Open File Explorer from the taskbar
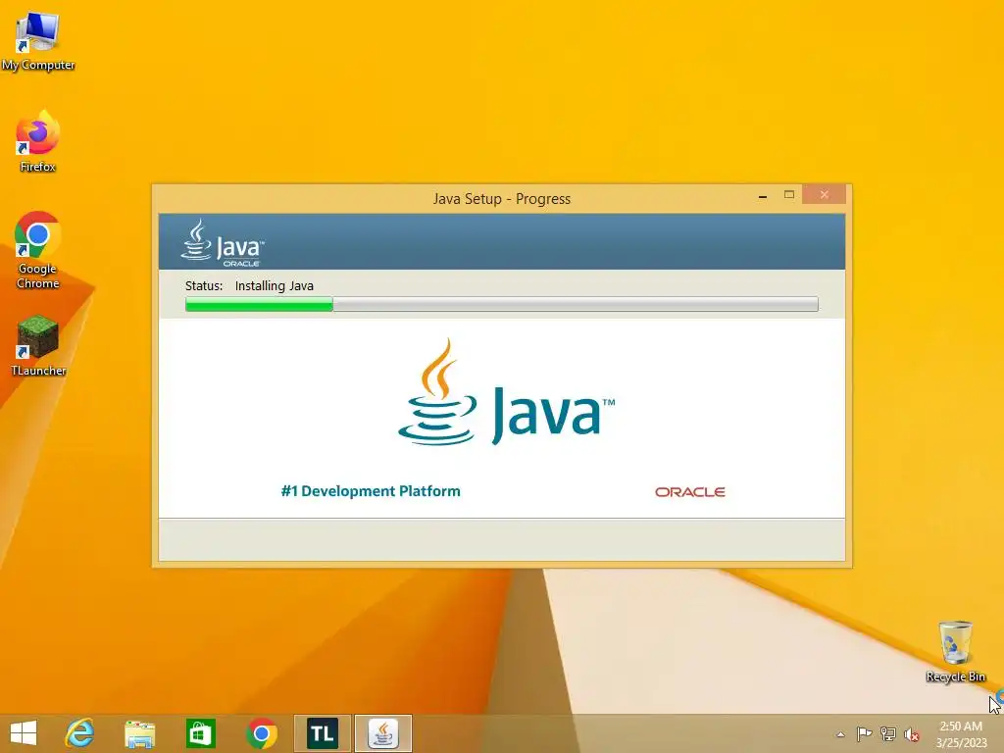Screen dimensions: 1004x753 tap(139, 733)
